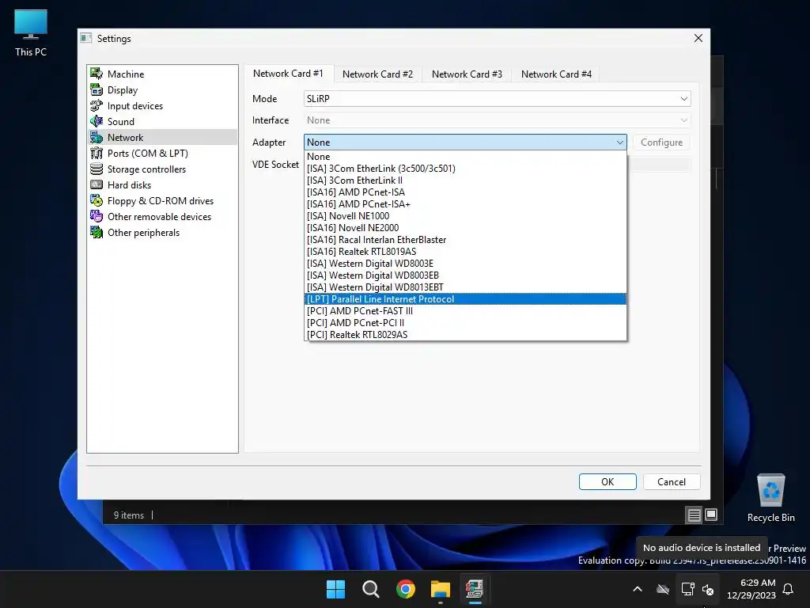Pick [ISA16] Realtek RTL8019AS
810x608 pixels.
point(465,251)
